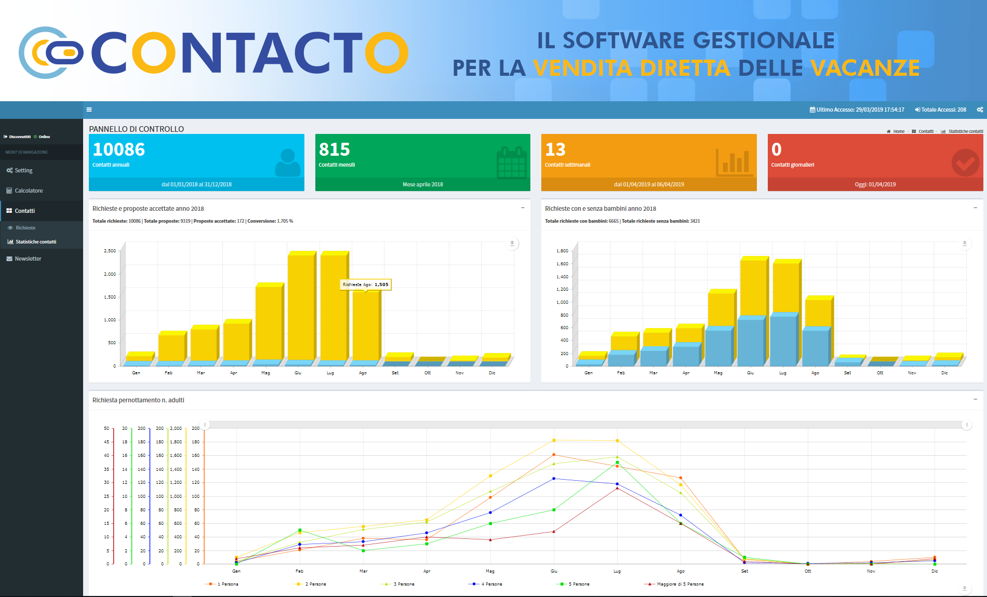
Task: Click the dal 01/01/2018 al 31/12/2018 footer
Action: click(196, 184)
